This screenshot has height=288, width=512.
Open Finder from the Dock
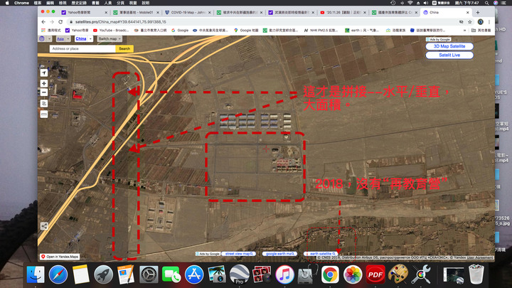pyautogui.click(x=36, y=274)
